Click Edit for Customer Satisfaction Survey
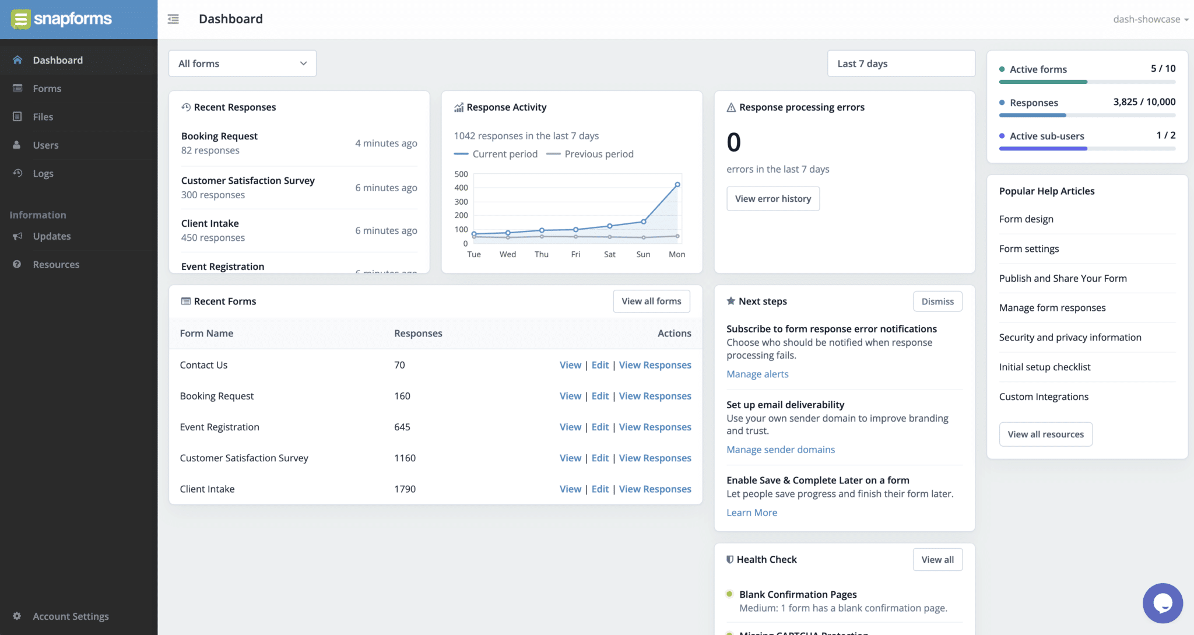This screenshot has width=1194, height=635. click(600, 458)
